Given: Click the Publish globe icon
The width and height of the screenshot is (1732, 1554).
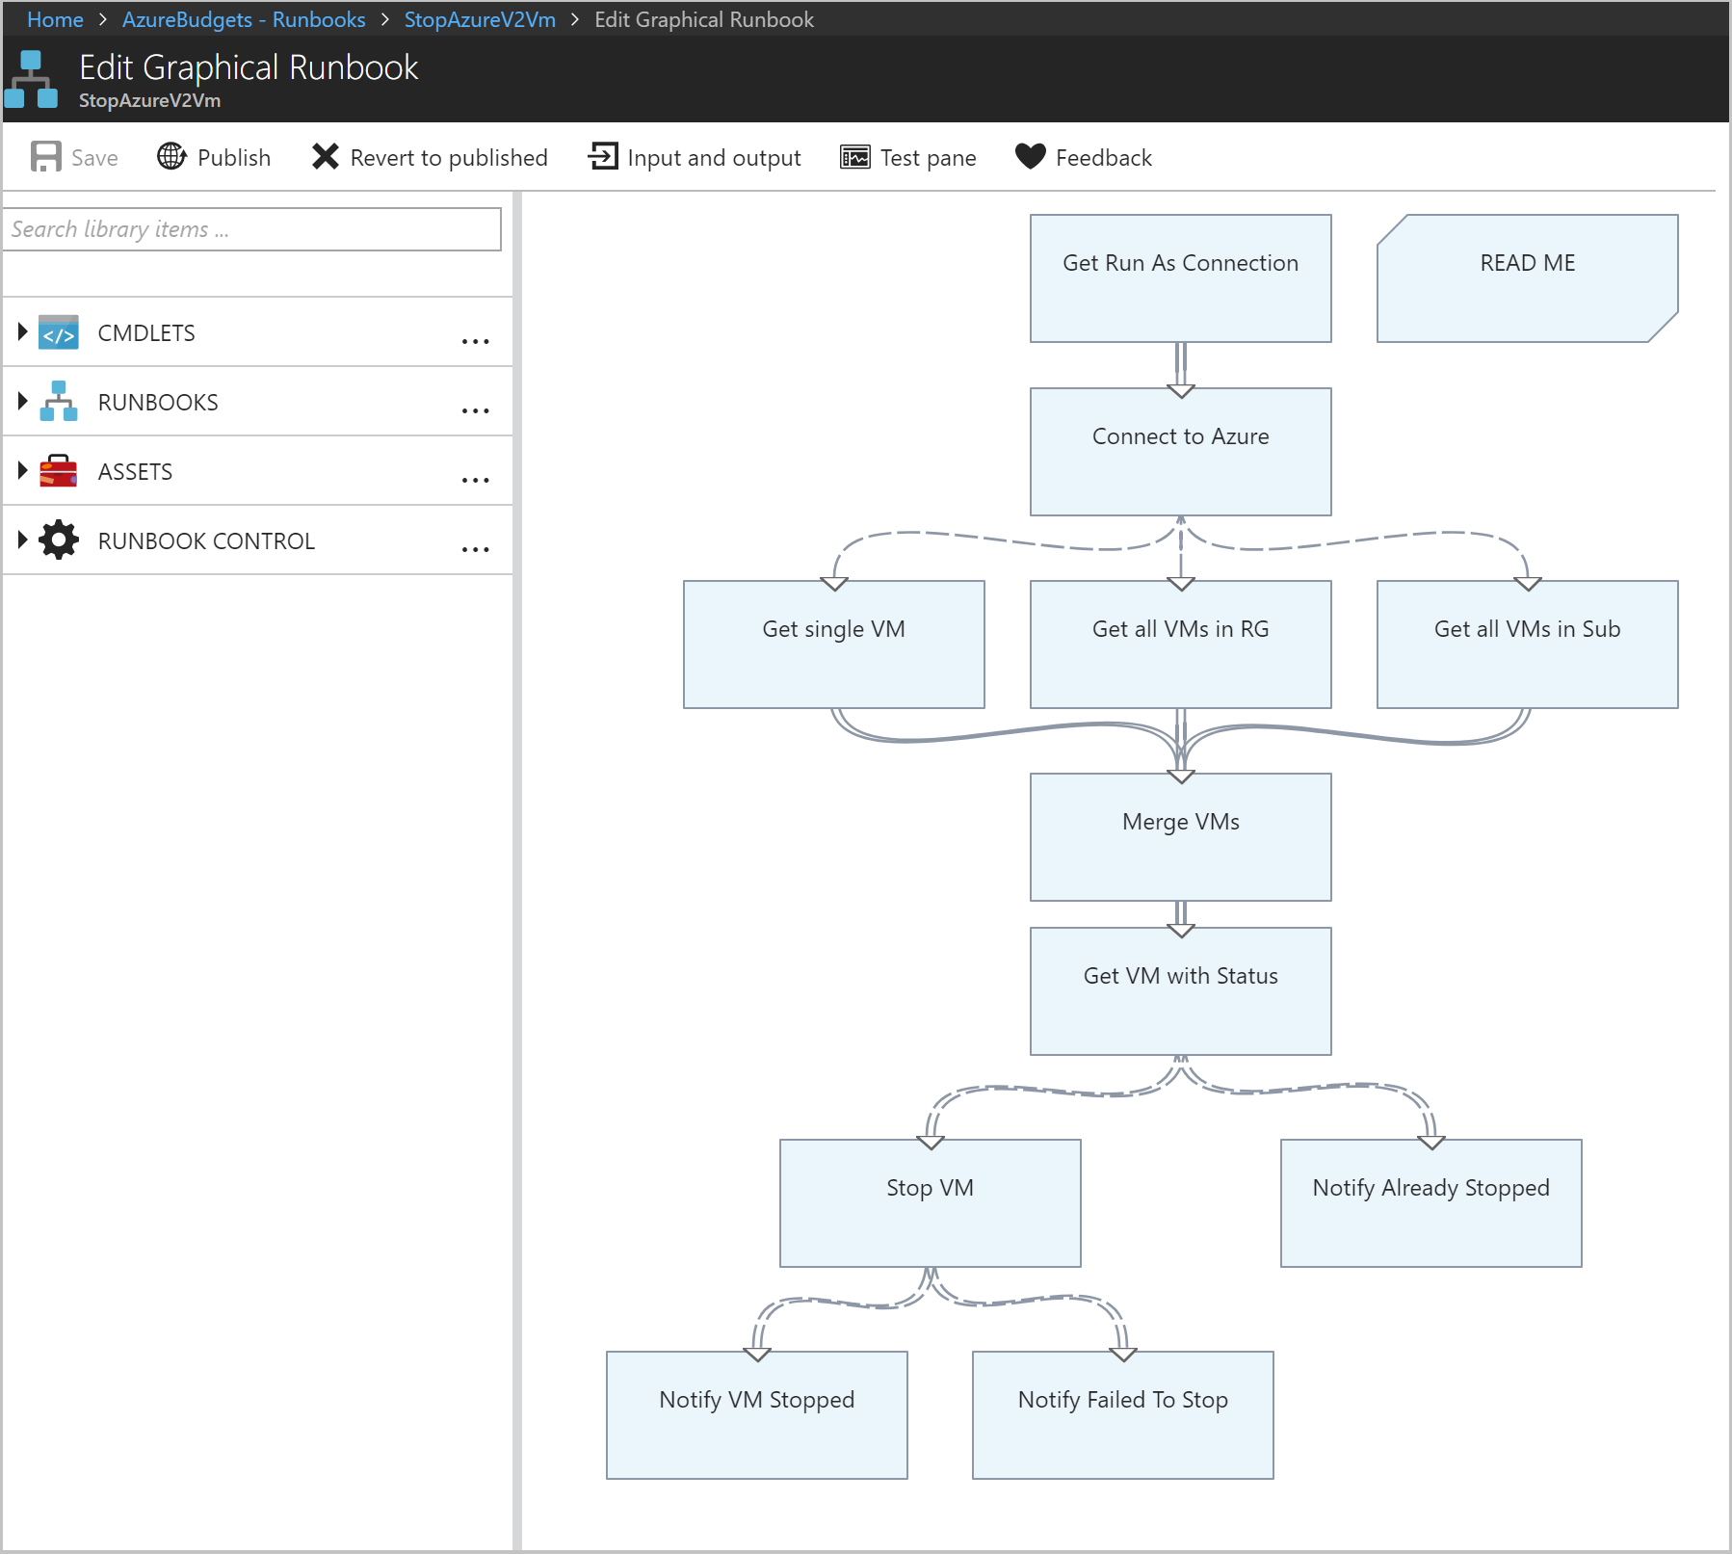Looking at the screenshot, I should (x=171, y=156).
